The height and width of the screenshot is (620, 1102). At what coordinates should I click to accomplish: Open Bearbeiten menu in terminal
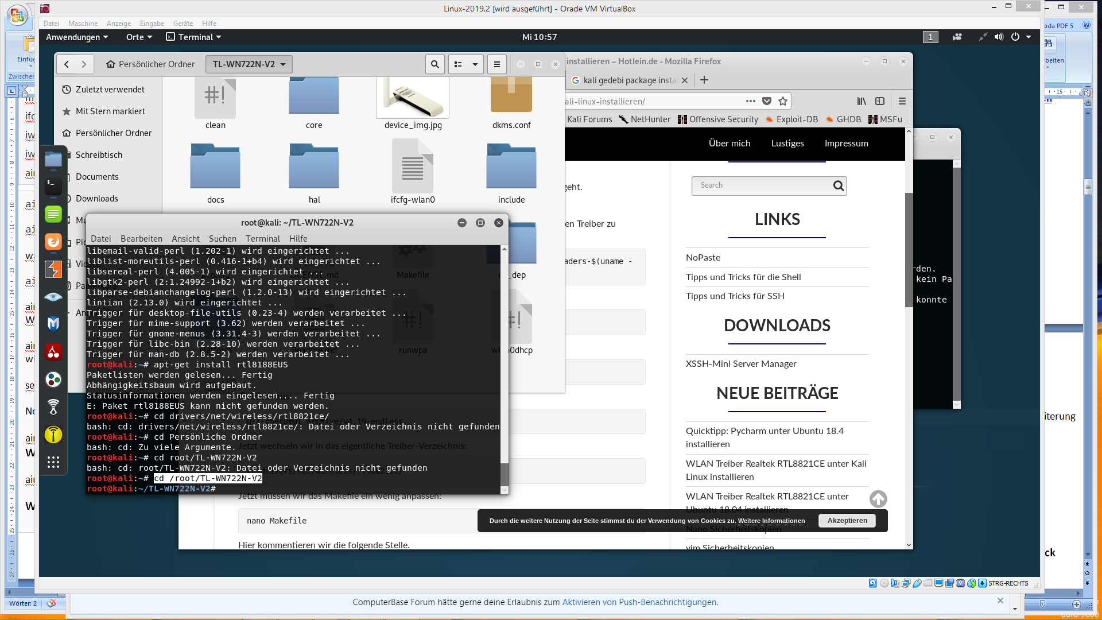141,238
